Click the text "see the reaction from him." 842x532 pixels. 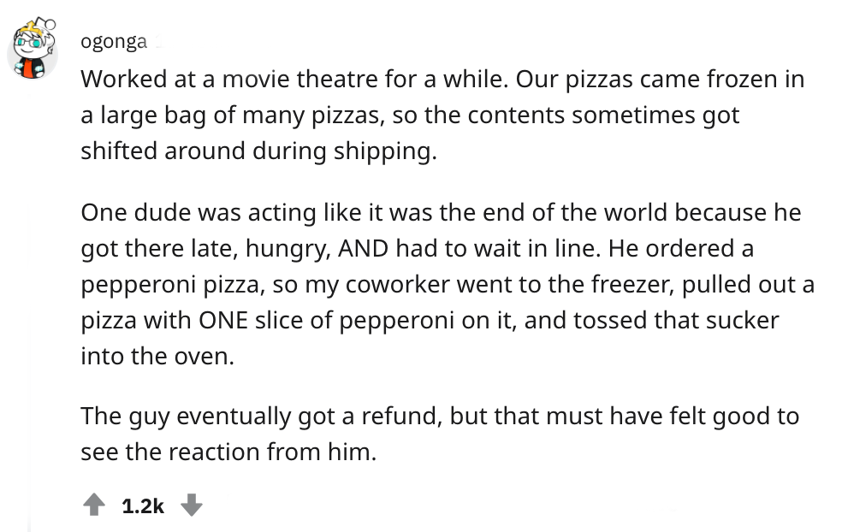pos(228,452)
